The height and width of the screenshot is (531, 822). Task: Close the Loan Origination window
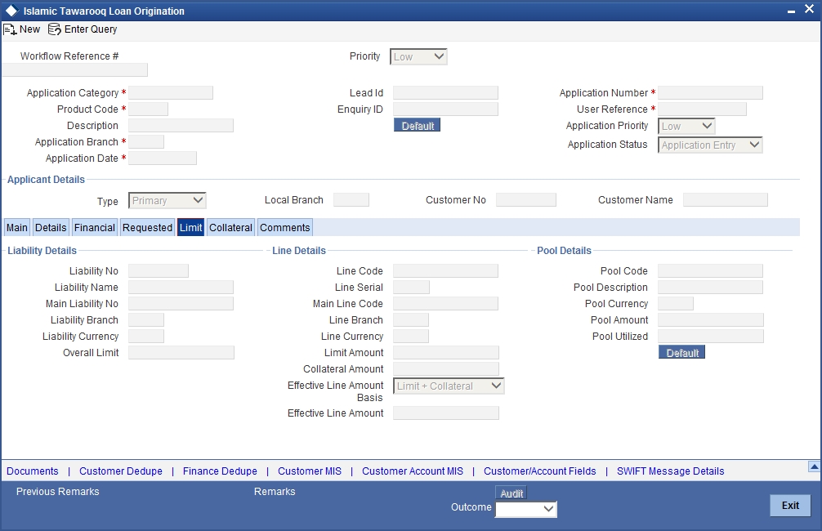pyautogui.click(x=809, y=10)
